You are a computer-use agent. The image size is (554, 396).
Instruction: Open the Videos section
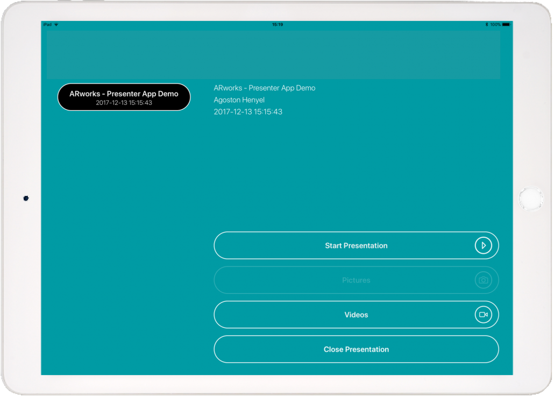(356, 315)
